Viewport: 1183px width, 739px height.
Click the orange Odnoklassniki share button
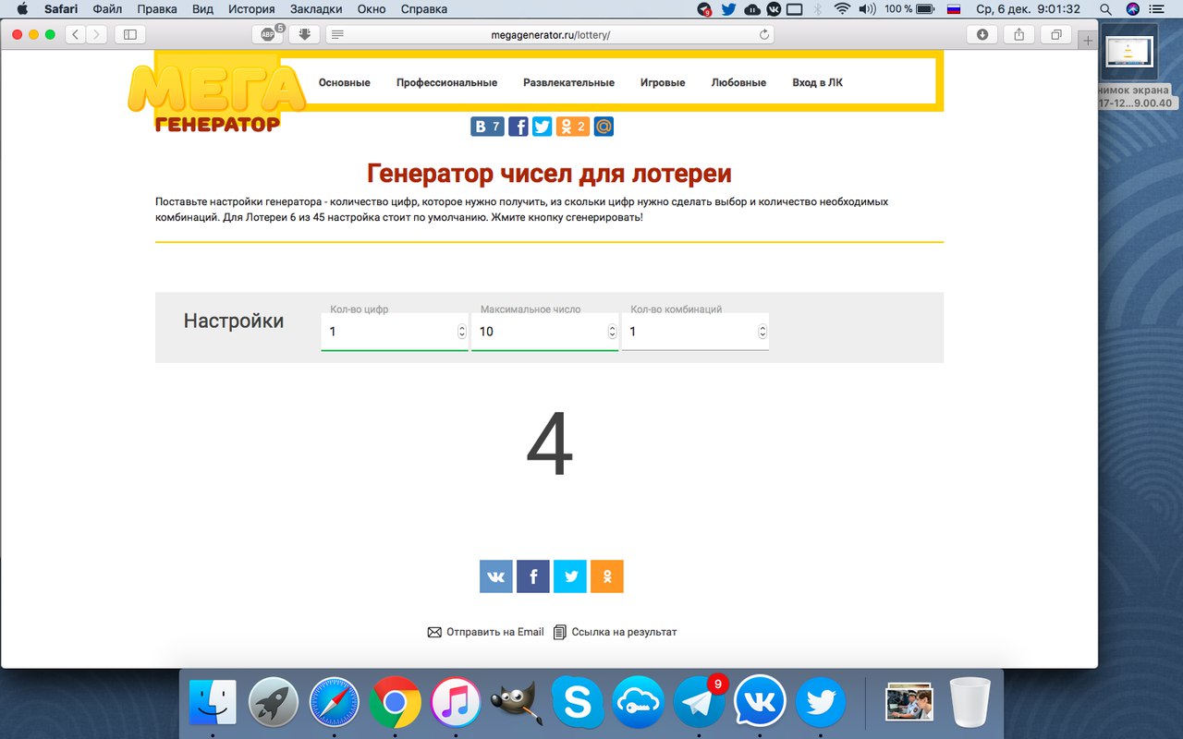(x=606, y=576)
